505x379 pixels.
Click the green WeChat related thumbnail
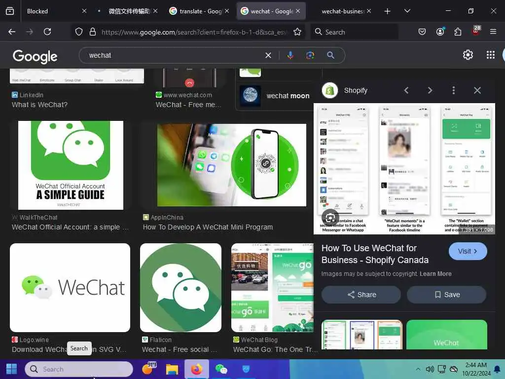(x=447, y=335)
